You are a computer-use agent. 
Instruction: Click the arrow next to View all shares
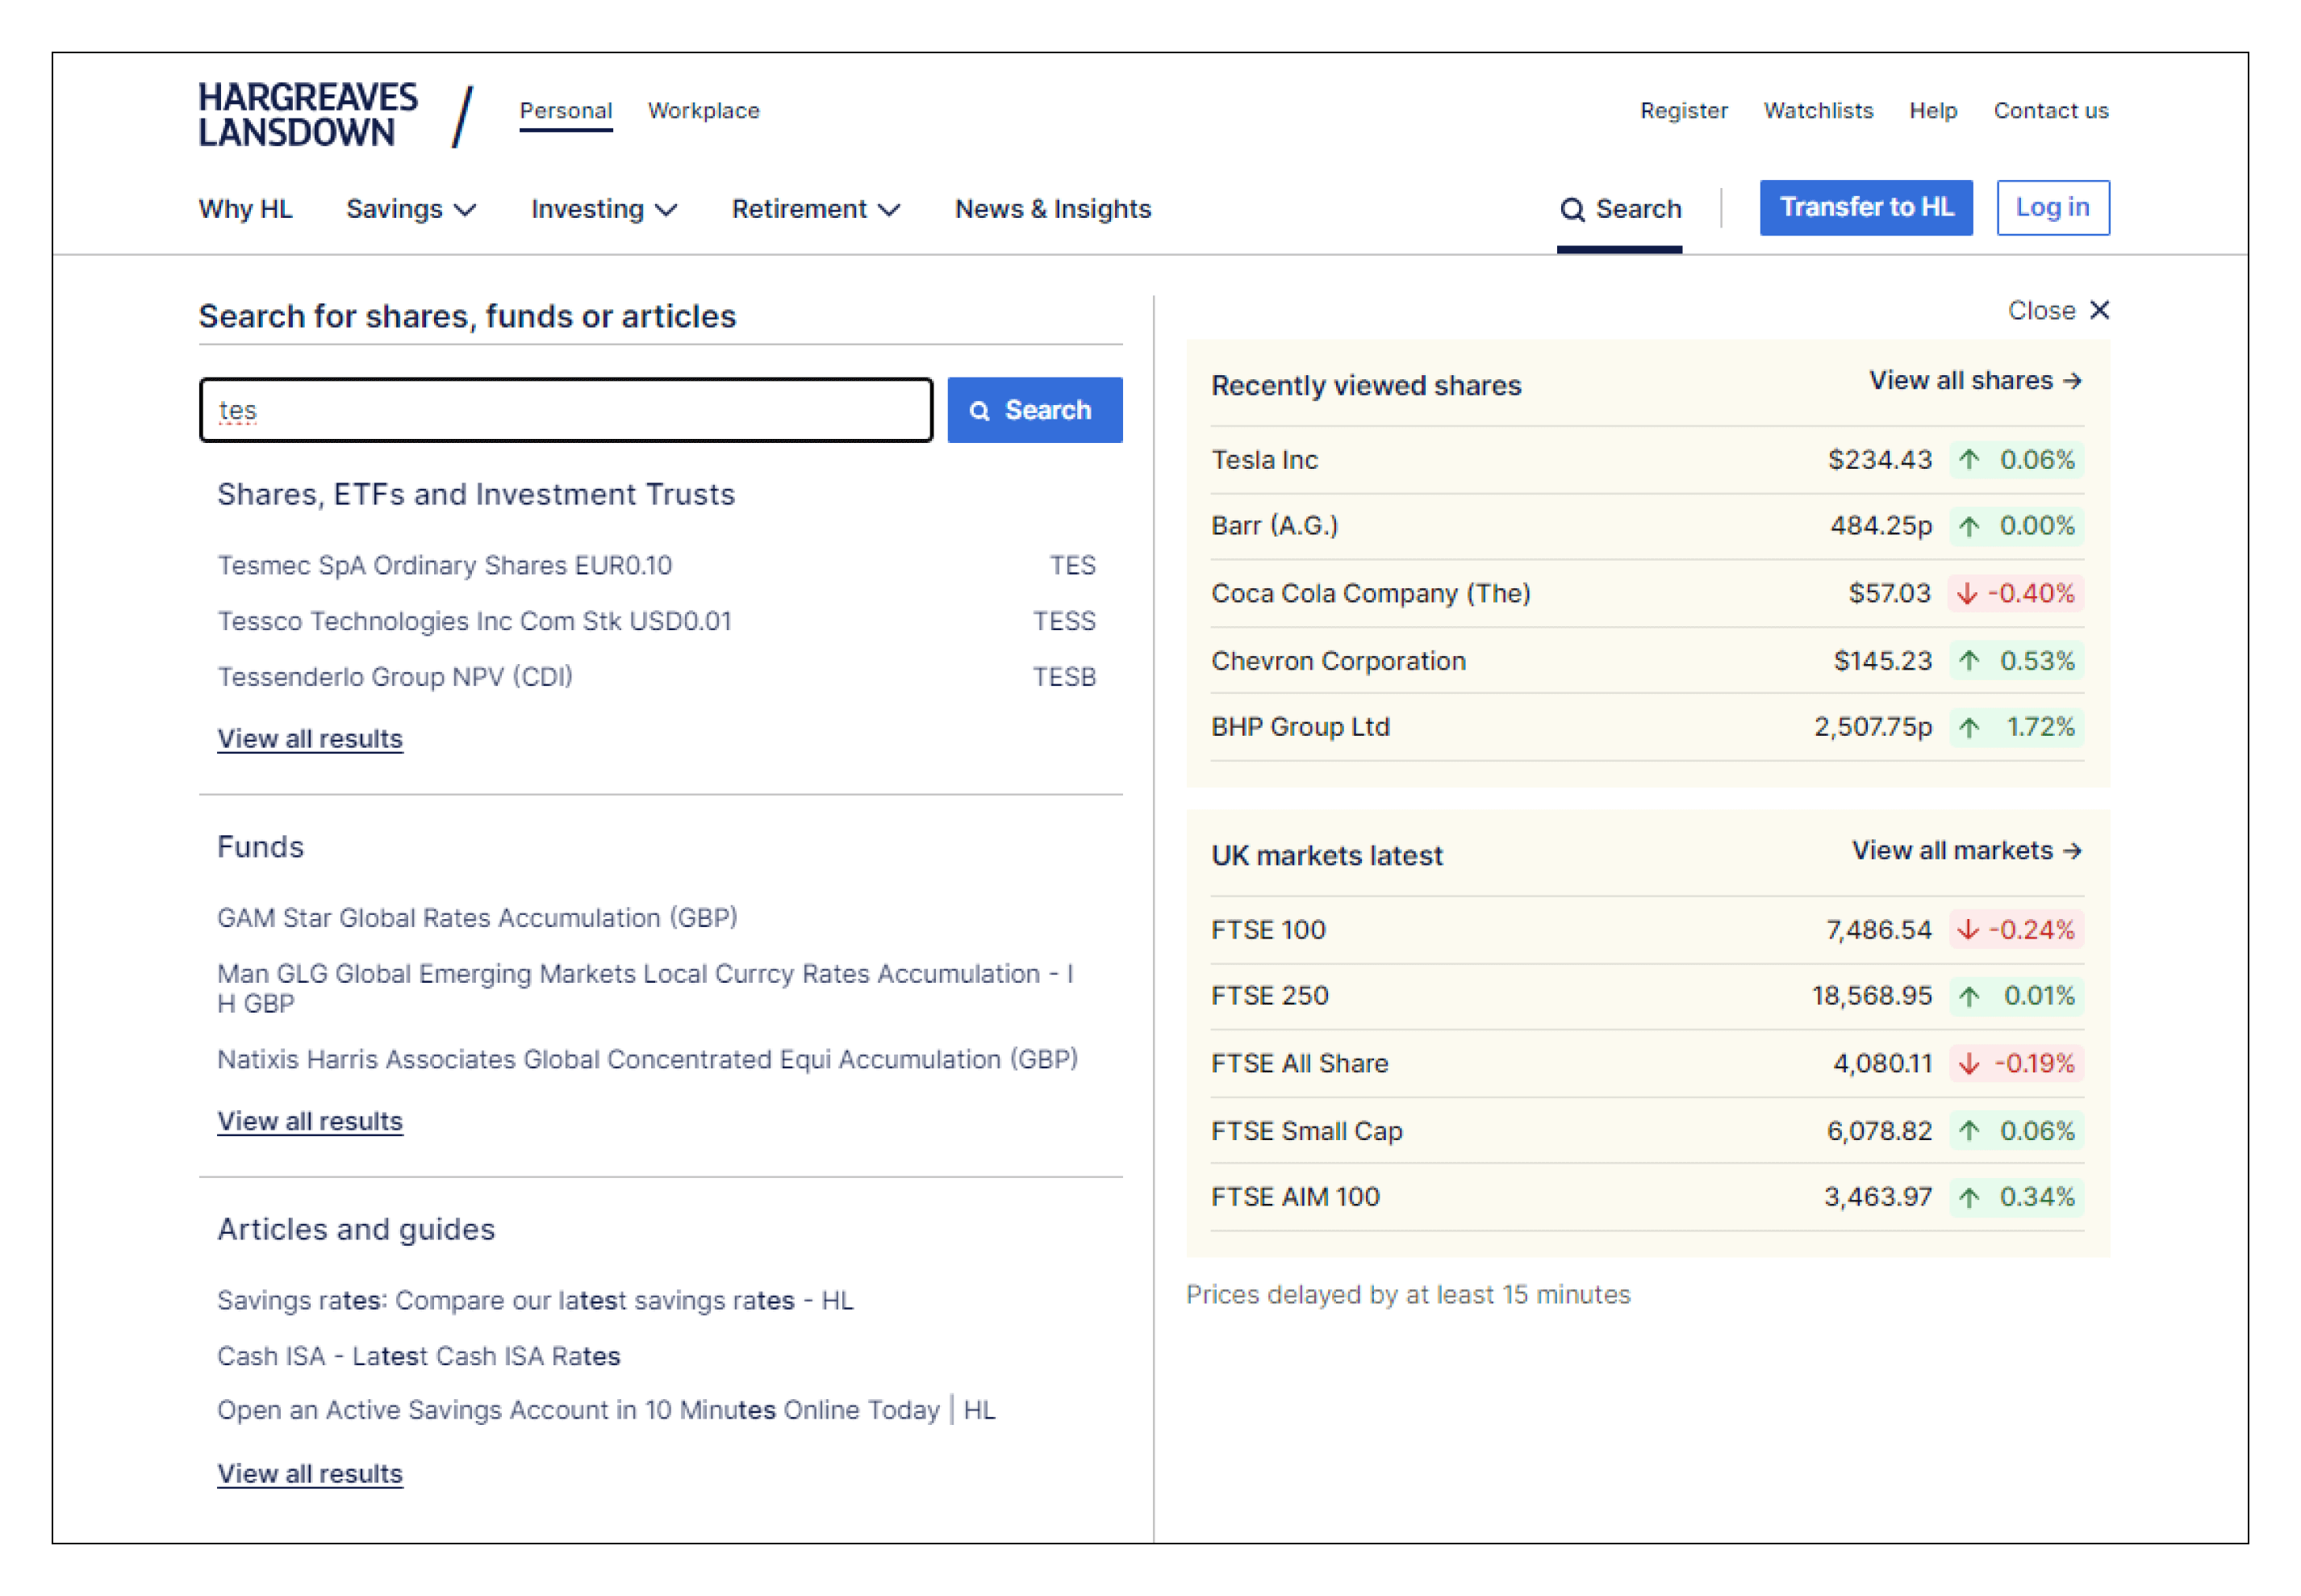pos(2073,381)
